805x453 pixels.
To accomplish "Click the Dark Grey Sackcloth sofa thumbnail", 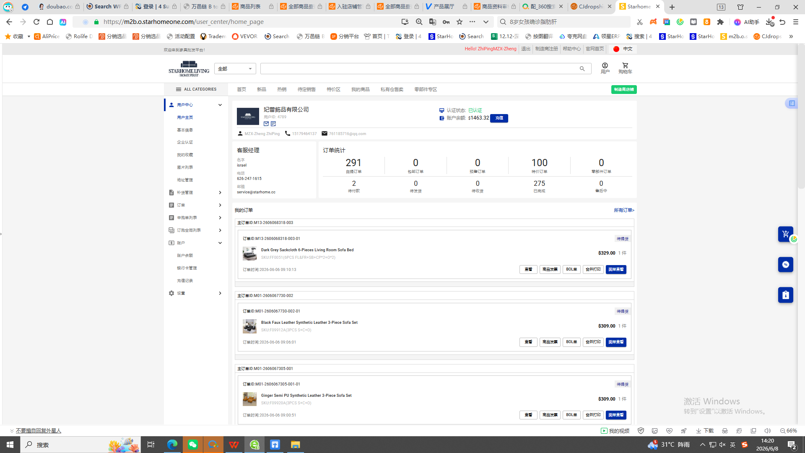I will [249, 253].
